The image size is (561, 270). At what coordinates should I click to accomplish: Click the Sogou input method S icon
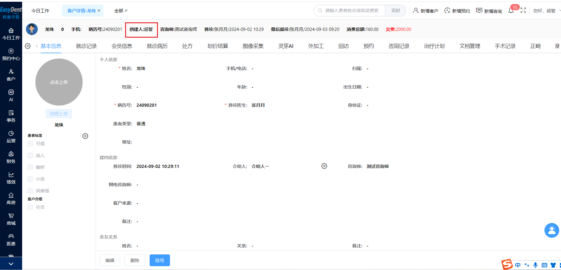[507, 264]
